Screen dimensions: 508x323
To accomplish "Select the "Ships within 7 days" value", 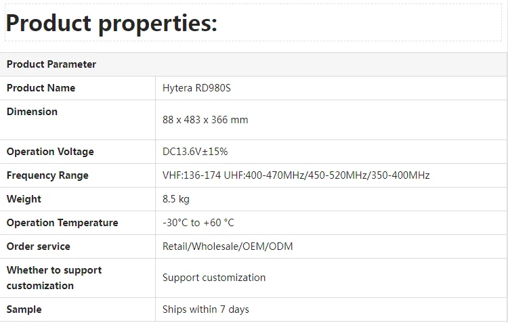I will point(206,309).
